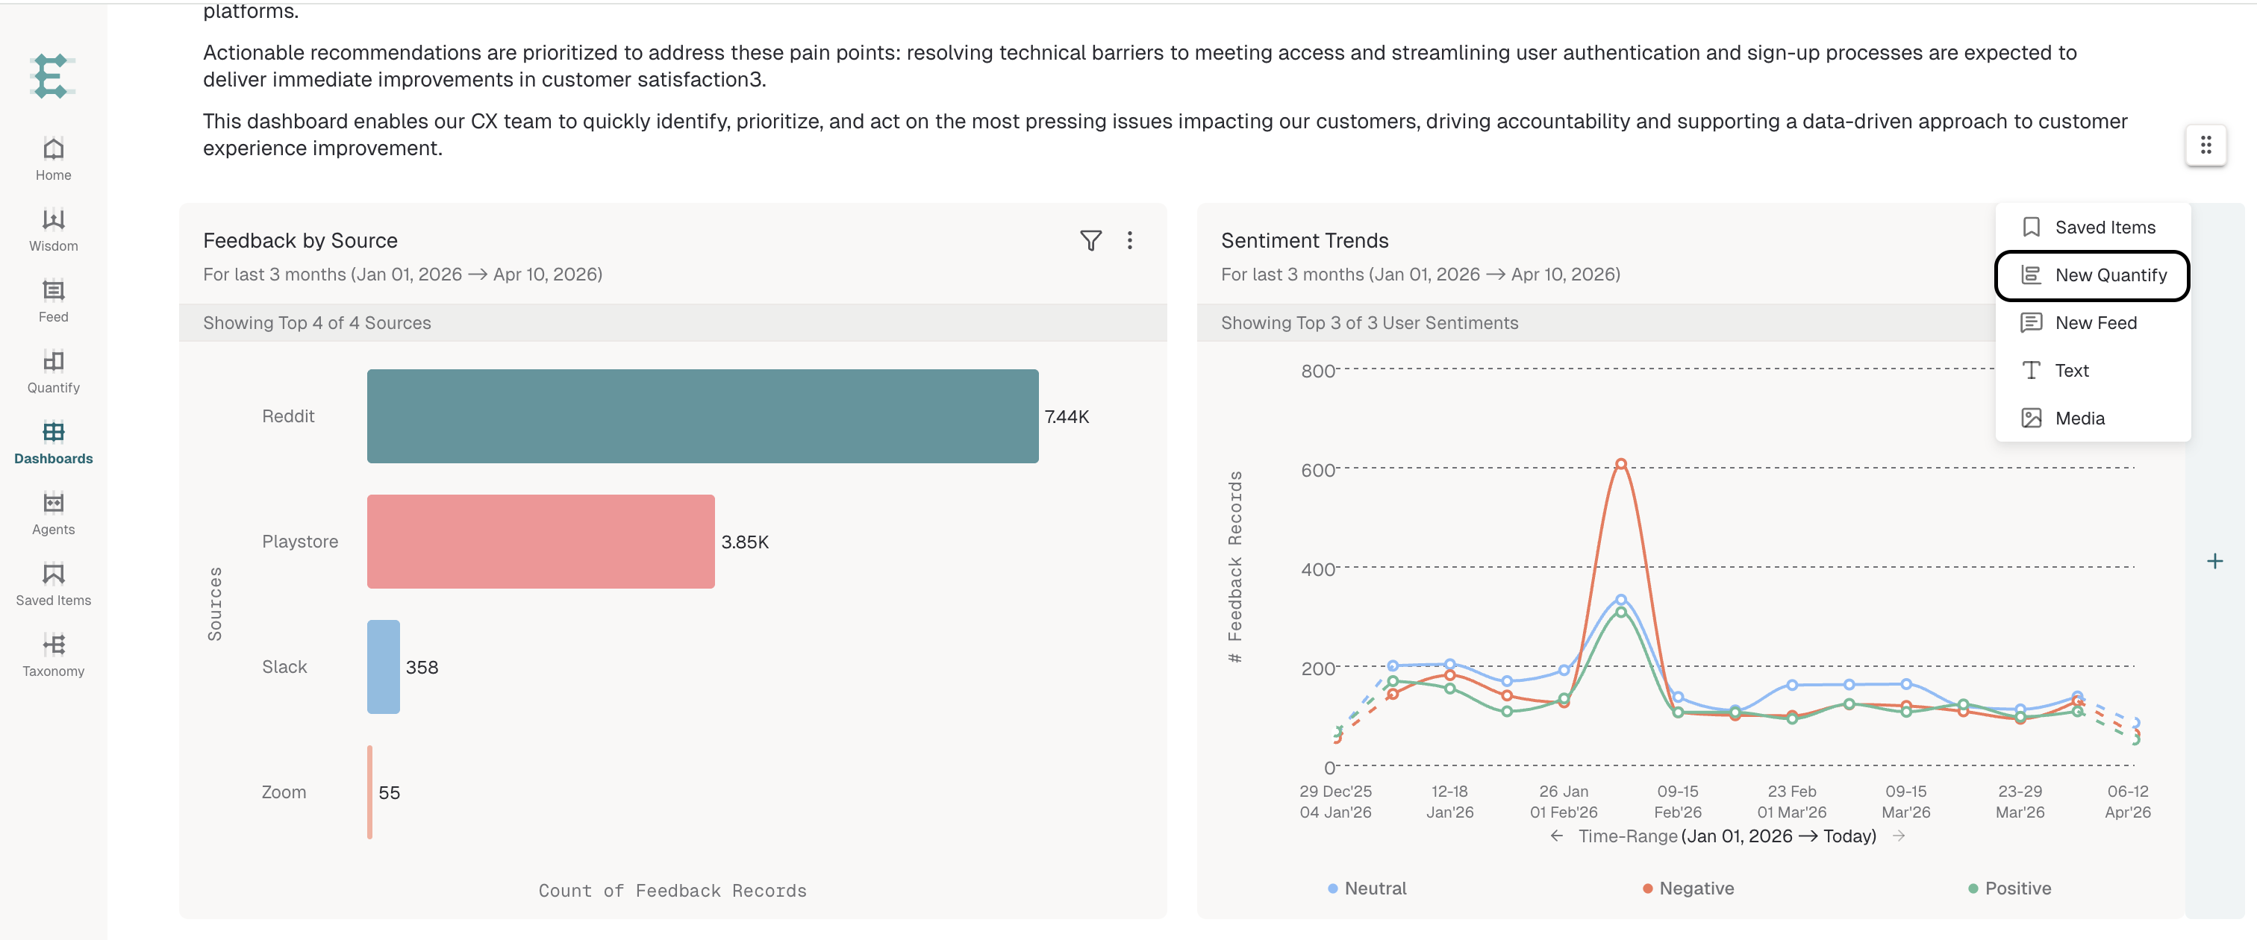Screen dimensions: 2257x940
Task: Choose Media in the add menu
Action: click(x=2092, y=418)
